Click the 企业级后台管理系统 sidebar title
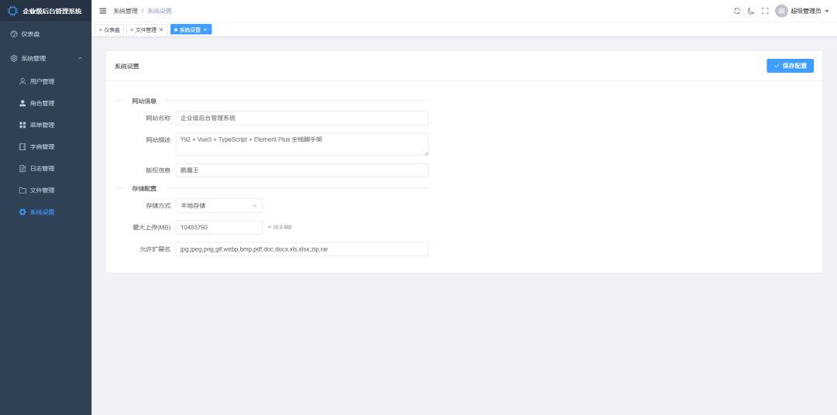837x415 pixels. 53,11
